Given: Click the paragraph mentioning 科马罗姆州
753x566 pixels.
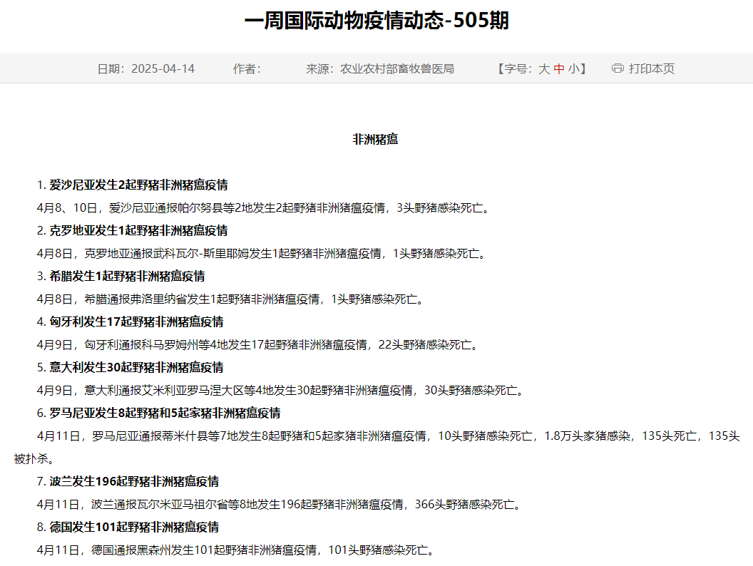Looking at the screenshot, I should (258, 345).
